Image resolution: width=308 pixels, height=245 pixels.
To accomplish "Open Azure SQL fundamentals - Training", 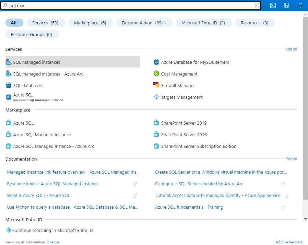I will 189,207.
